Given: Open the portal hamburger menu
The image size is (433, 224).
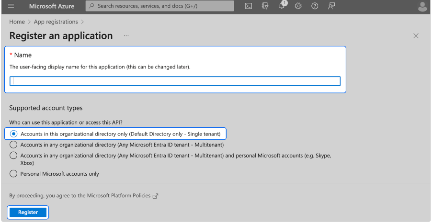Looking at the screenshot, I should (x=11, y=6).
